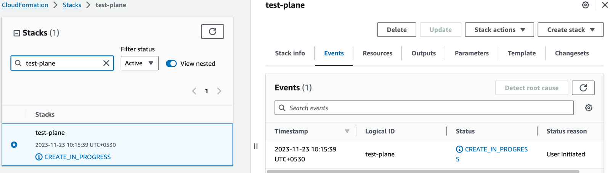The width and height of the screenshot is (610, 173).
Task: Select the test-plane stack radio button
Action: click(x=14, y=145)
